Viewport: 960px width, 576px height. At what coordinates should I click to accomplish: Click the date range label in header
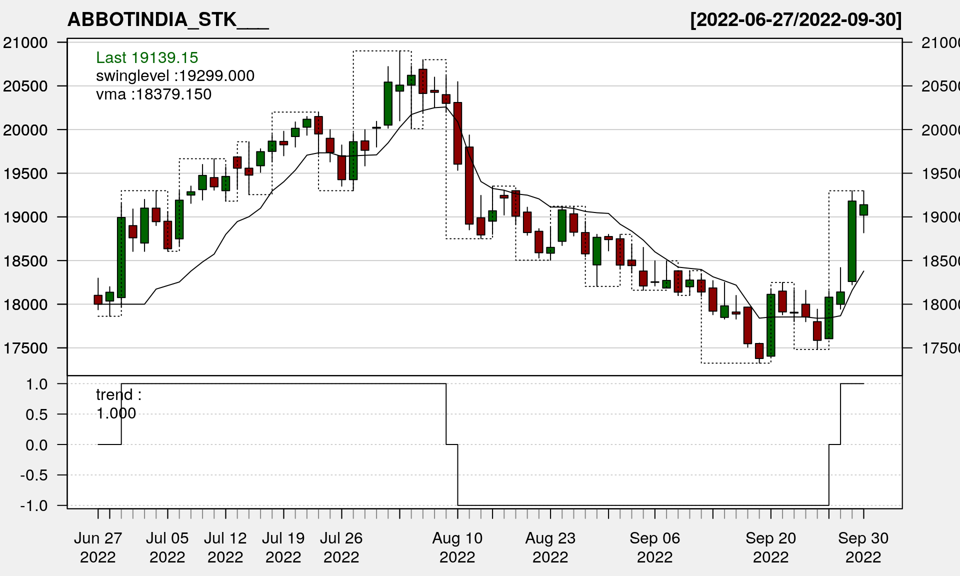(795, 20)
